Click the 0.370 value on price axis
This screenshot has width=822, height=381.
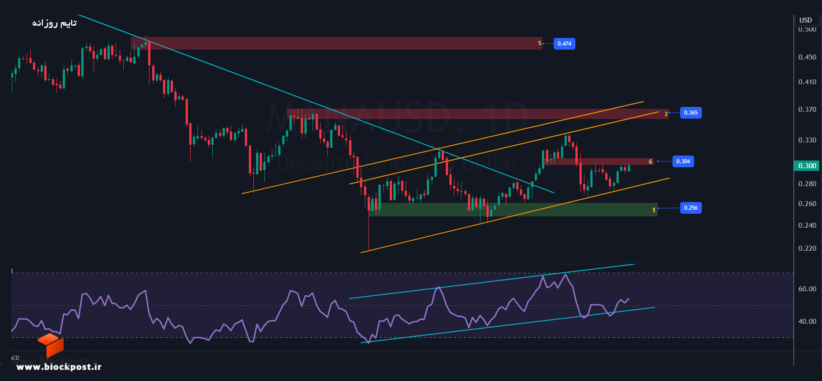(807, 110)
